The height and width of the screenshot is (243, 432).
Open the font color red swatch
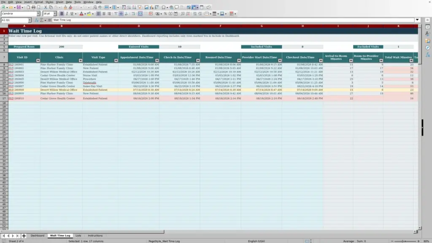click(x=81, y=13)
